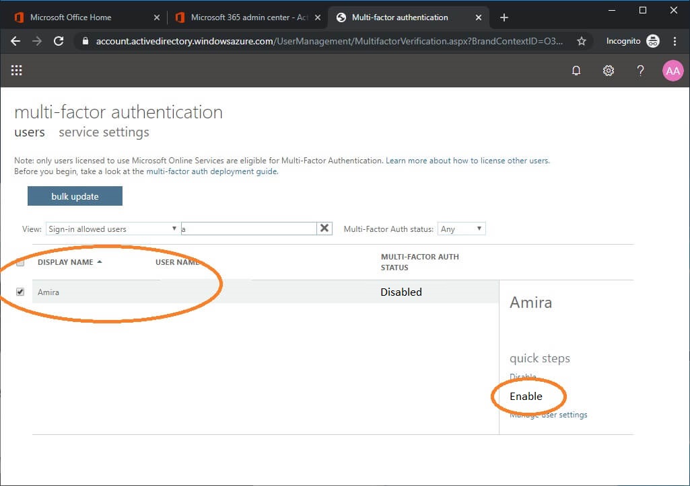Open the help question mark
Viewport: 690px width, 486px height.
(x=640, y=71)
